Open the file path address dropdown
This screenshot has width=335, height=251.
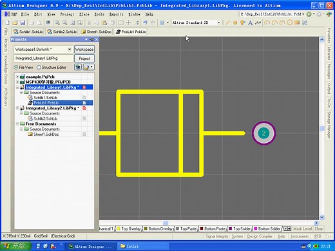pos(303,14)
